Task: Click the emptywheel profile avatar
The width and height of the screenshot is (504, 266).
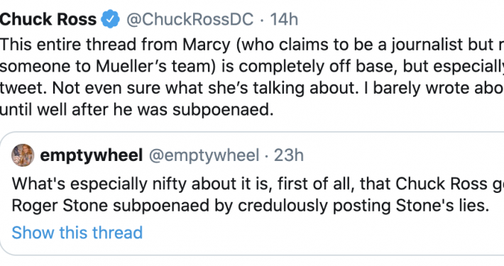Action: (23, 155)
